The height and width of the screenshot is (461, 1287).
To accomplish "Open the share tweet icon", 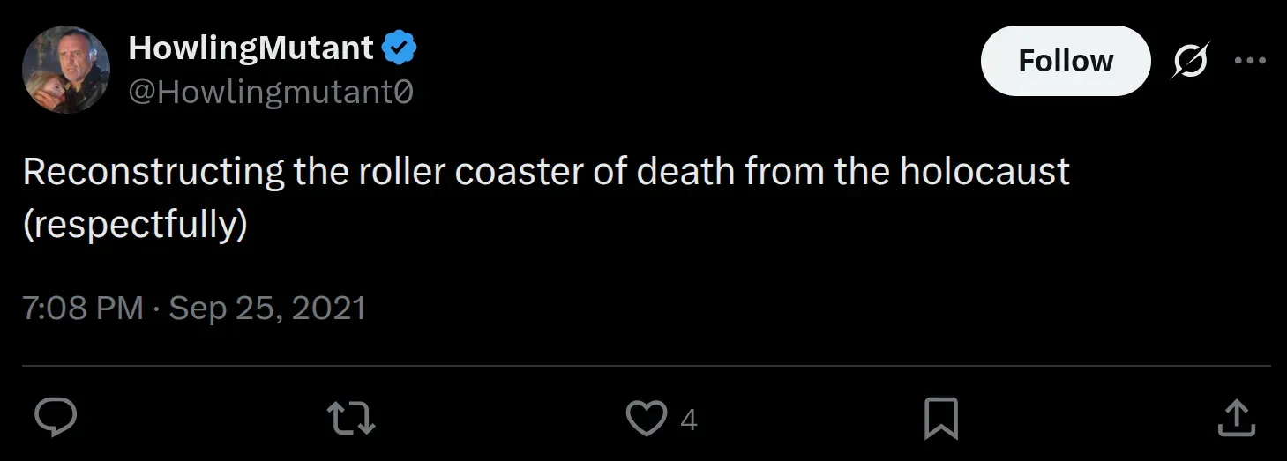I will (x=1236, y=418).
